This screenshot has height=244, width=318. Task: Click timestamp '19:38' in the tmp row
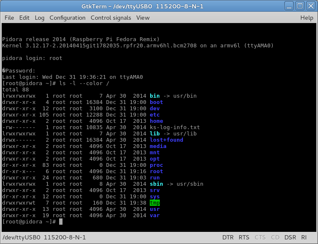coord(138,202)
